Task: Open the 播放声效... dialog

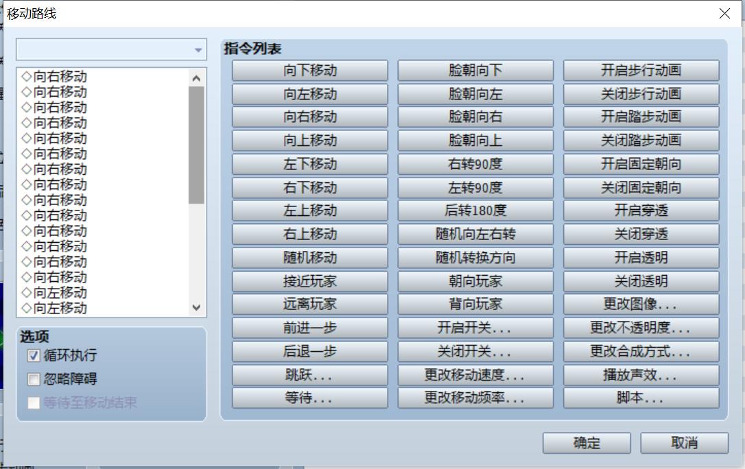Action: (x=641, y=375)
